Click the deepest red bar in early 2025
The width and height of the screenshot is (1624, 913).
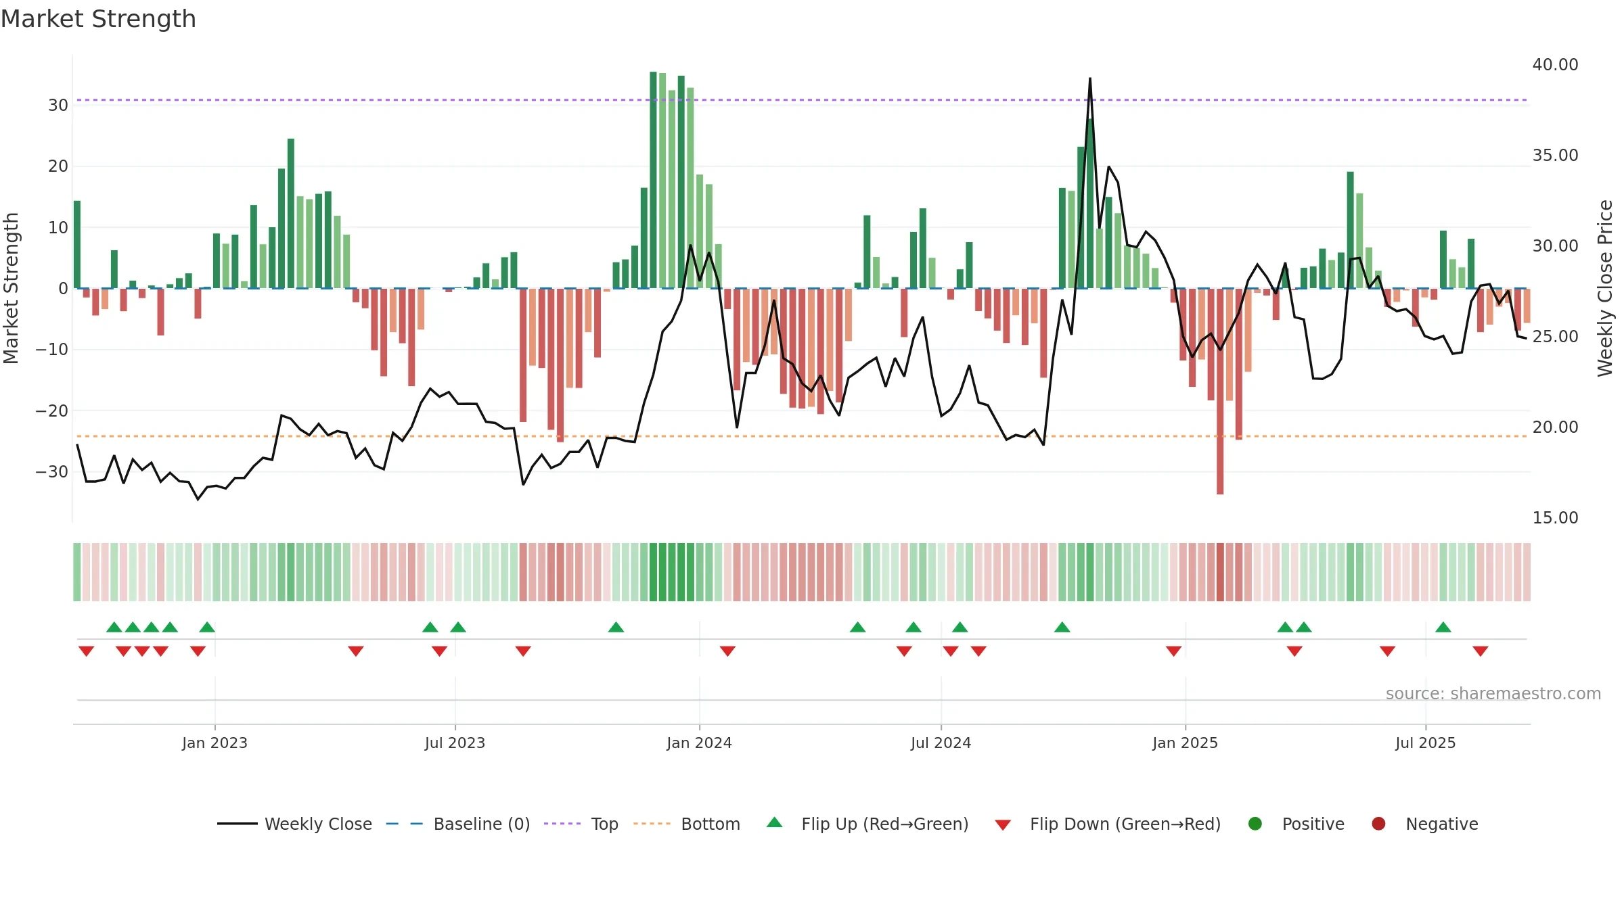1220,391
